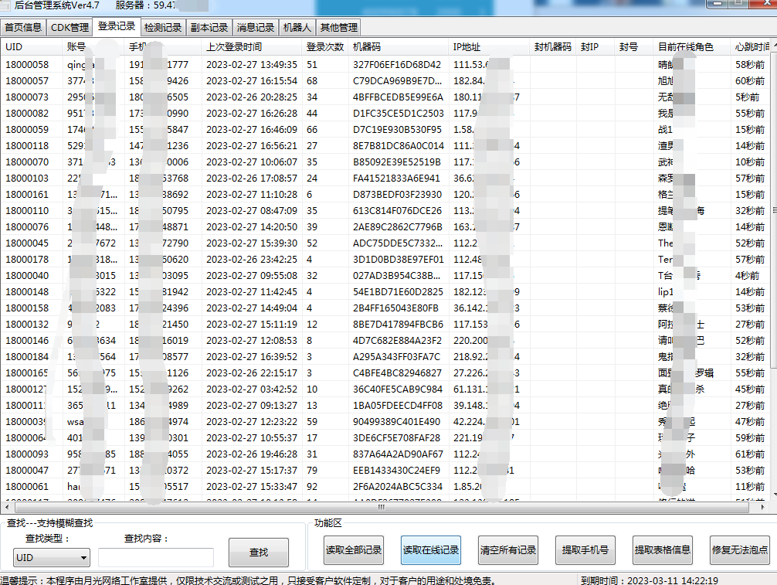Open the 消息记录 tab
The image size is (777, 585).
tap(256, 28)
